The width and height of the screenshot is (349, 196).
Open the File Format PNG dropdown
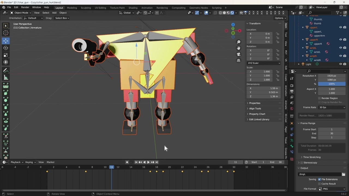point(332,189)
